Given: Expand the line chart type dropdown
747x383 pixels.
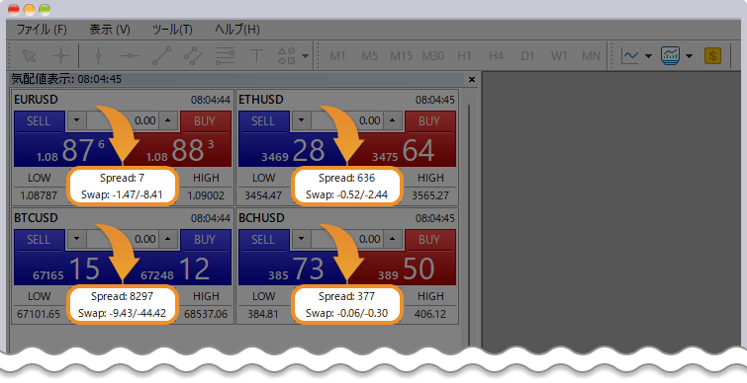Looking at the screenshot, I should tap(648, 56).
